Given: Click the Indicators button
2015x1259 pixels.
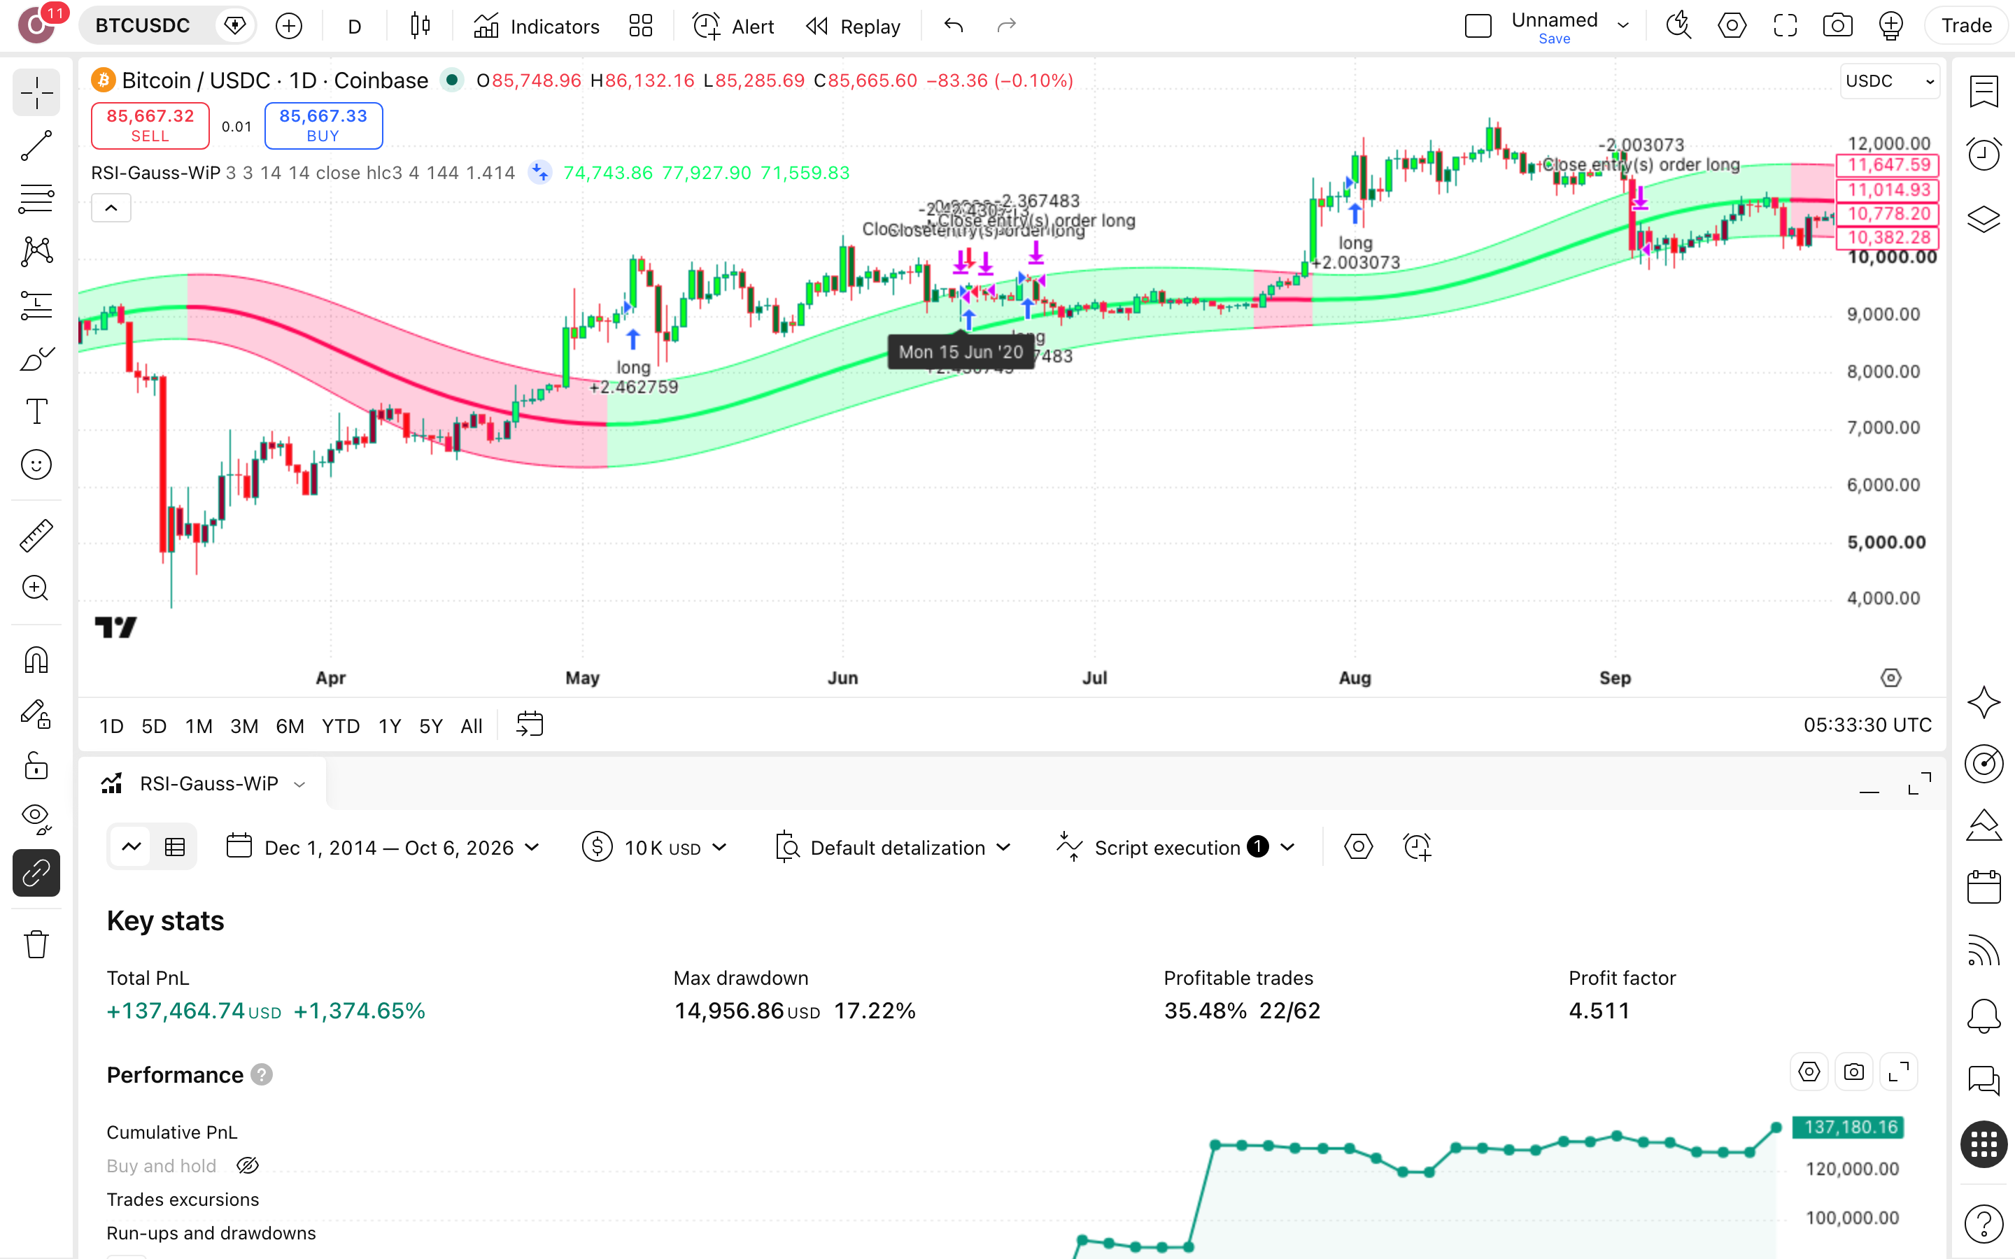Looking at the screenshot, I should tap(536, 26).
